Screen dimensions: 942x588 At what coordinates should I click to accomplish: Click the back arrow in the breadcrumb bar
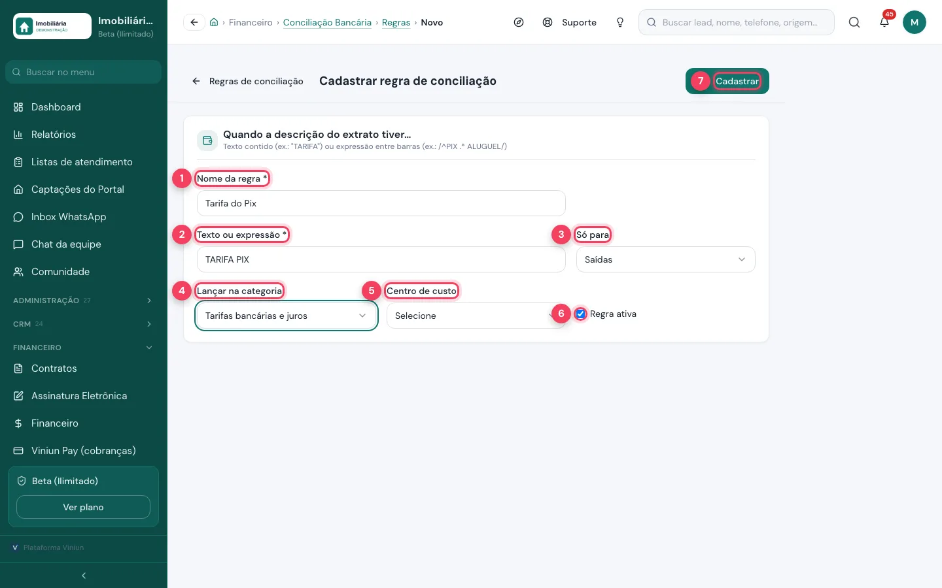tap(194, 22)
